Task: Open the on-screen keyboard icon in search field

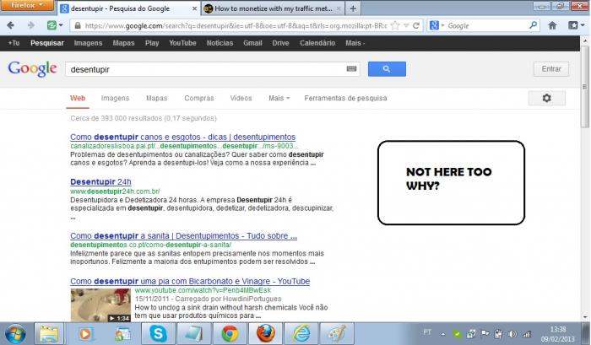Action: click(x=351, y=69)
